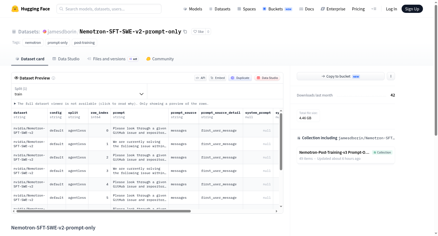Click the Hugging Face logo icon
Viewport: 438px width, 236px height.
tap(15, 9)
